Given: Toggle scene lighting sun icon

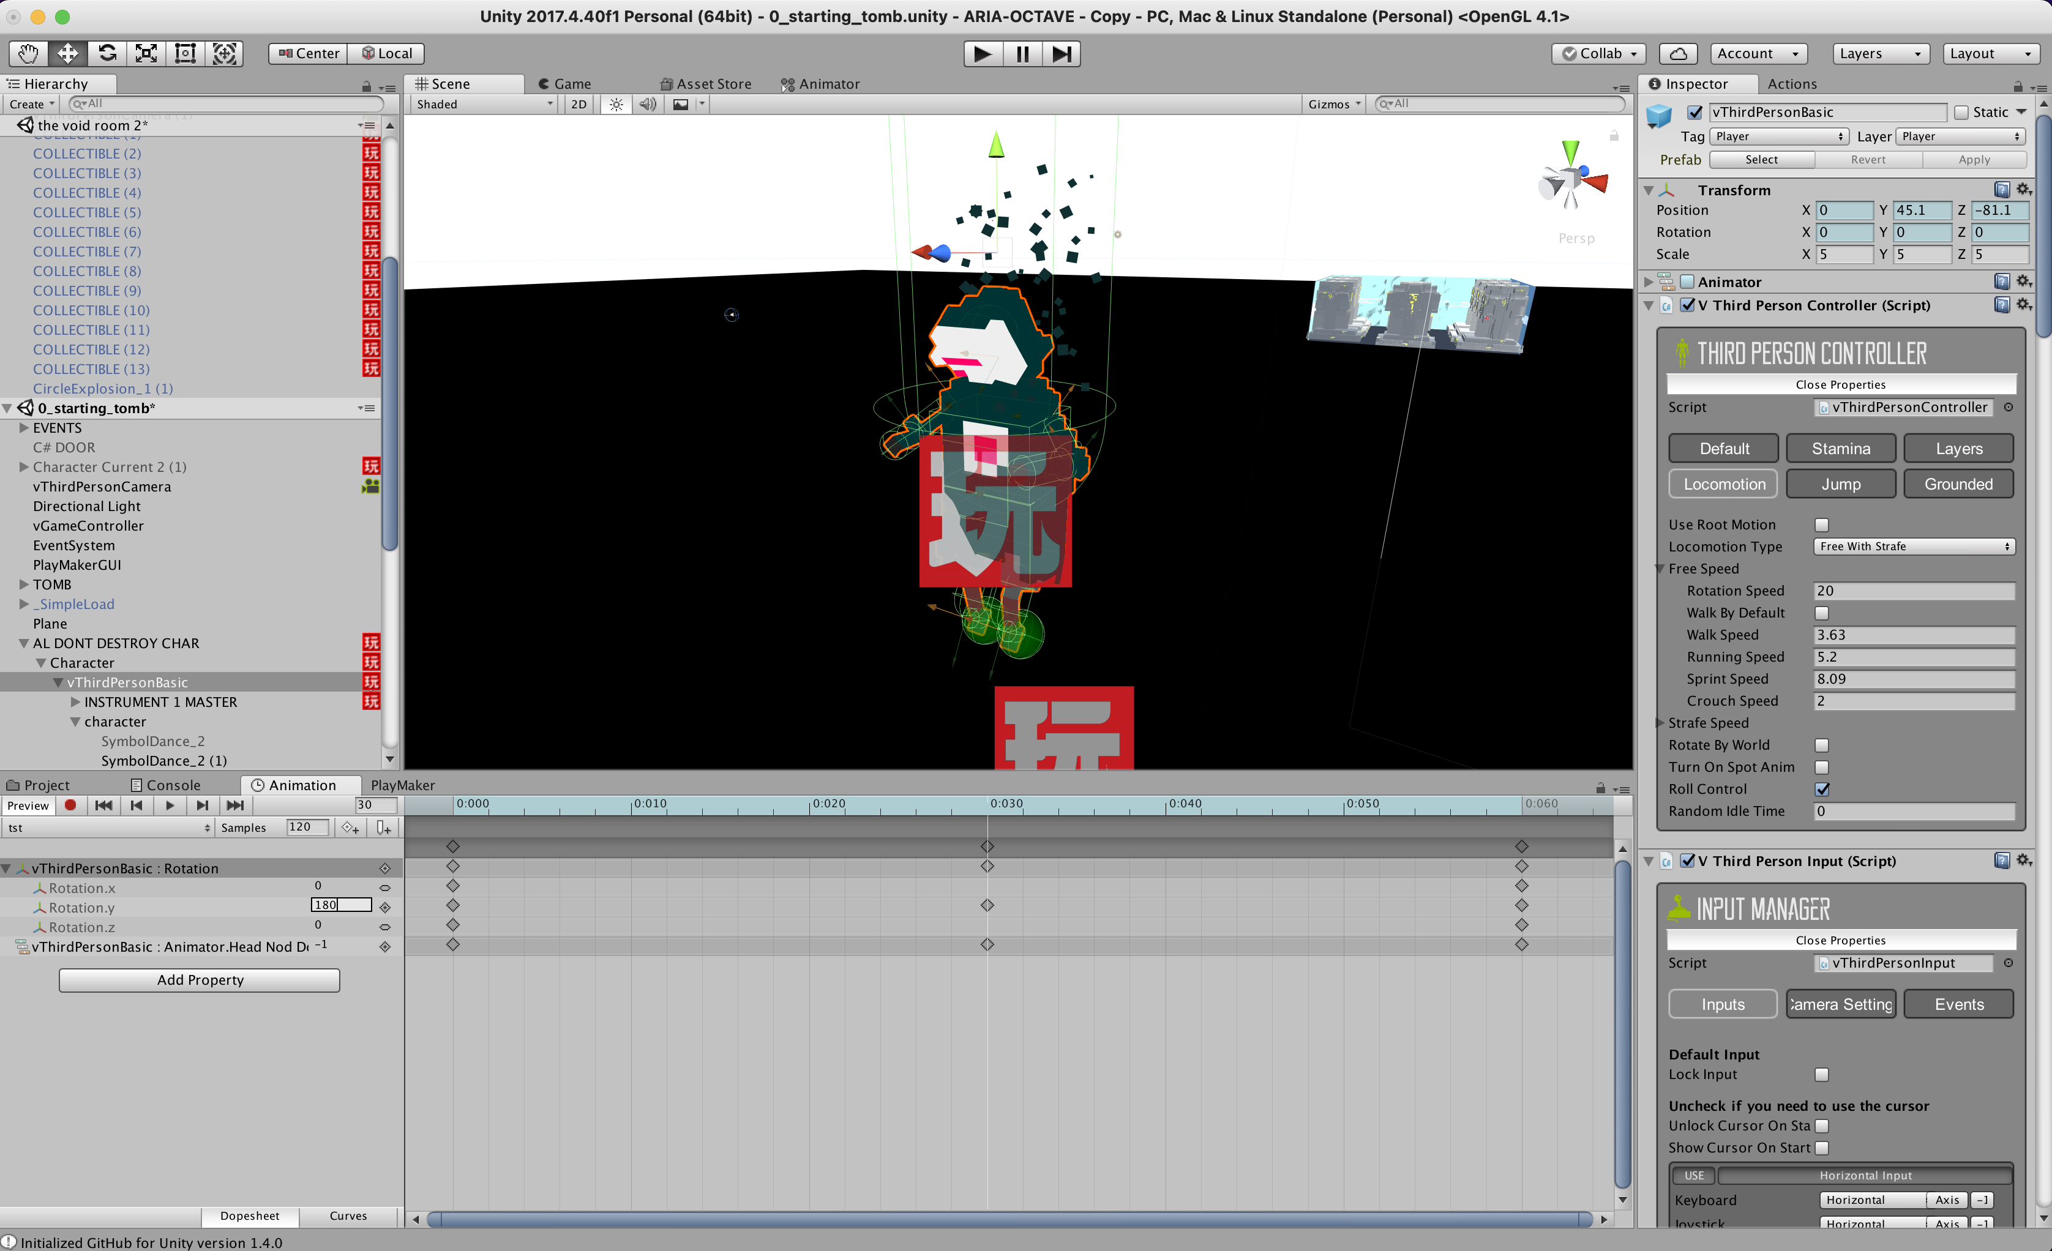Looking at the screenshot, I should point(616,104).
